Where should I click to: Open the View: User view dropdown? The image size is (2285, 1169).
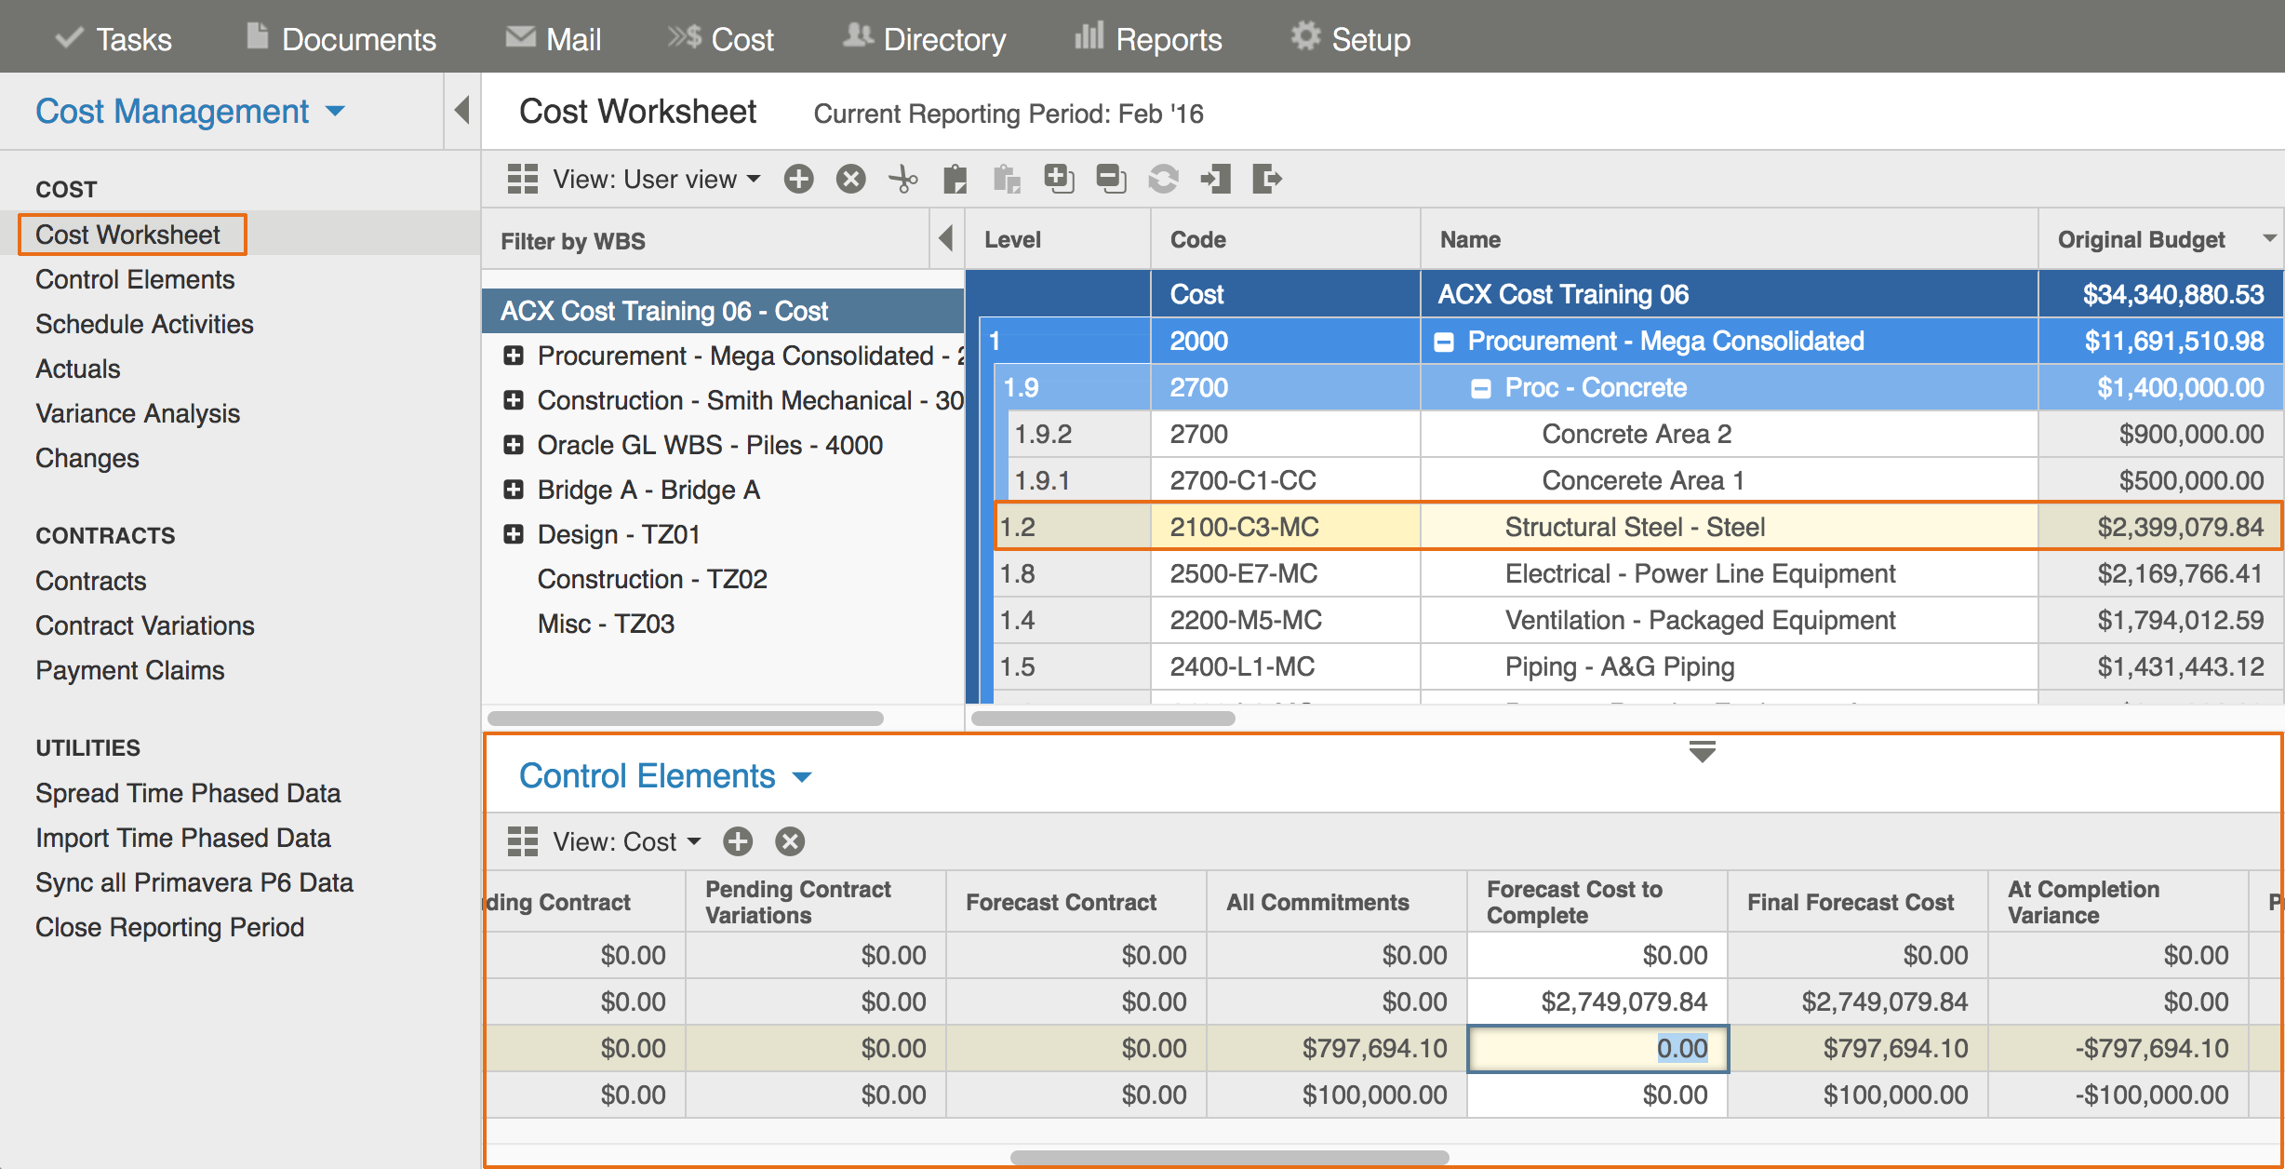coord(656,179)
